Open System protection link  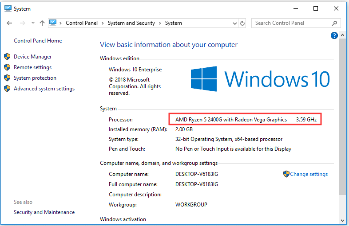(x=35, y=78)
